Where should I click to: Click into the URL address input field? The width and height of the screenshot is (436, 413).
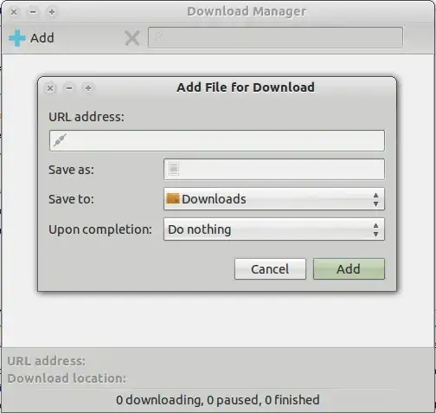pyautogui.click(x=217, y=140)
